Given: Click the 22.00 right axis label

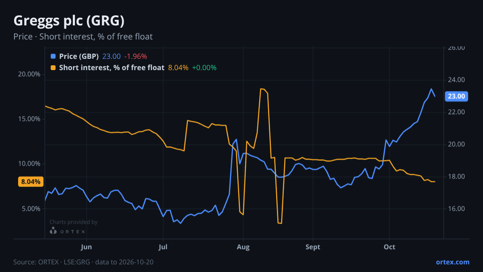Looking at the screenshot, I should pyautogui.click(x=457, y=112).
